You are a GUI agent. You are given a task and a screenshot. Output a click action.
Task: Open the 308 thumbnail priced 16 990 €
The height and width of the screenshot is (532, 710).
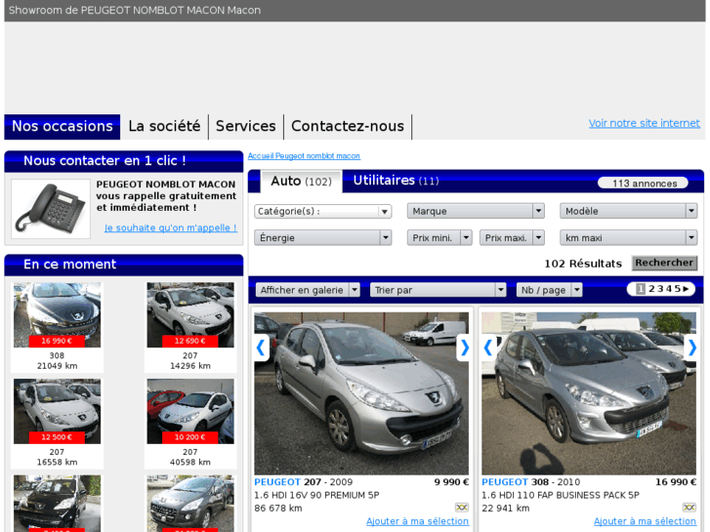(57, 315)
